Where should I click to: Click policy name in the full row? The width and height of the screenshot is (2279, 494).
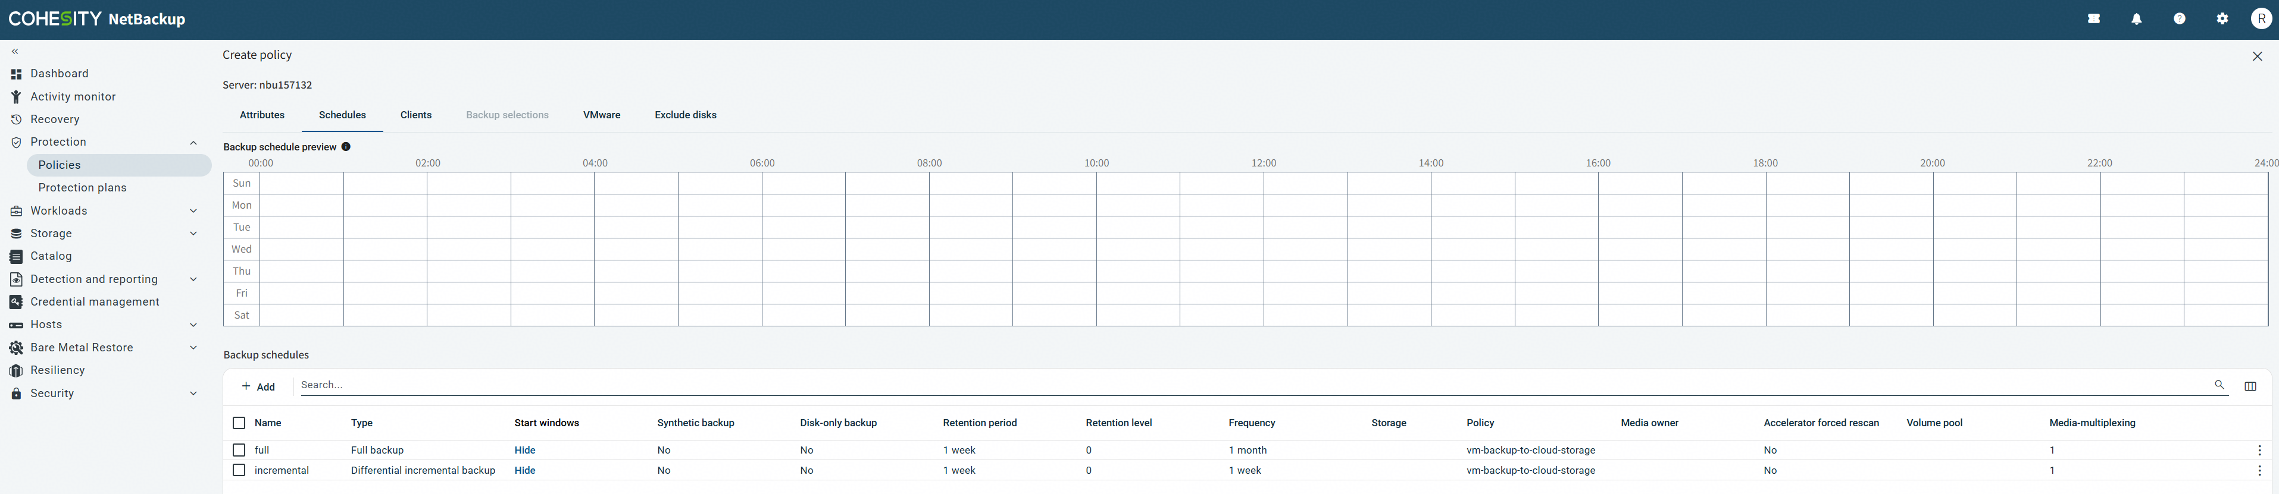coord(1530,451)
